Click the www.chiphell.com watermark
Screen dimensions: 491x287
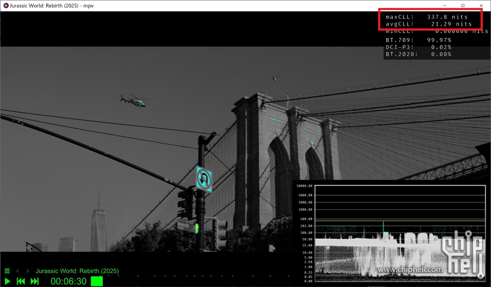411,270
